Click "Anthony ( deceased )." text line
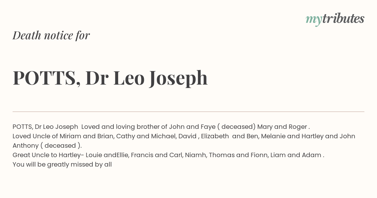Image resolution: width=377 pixels, height=198 pixels. 47,146
